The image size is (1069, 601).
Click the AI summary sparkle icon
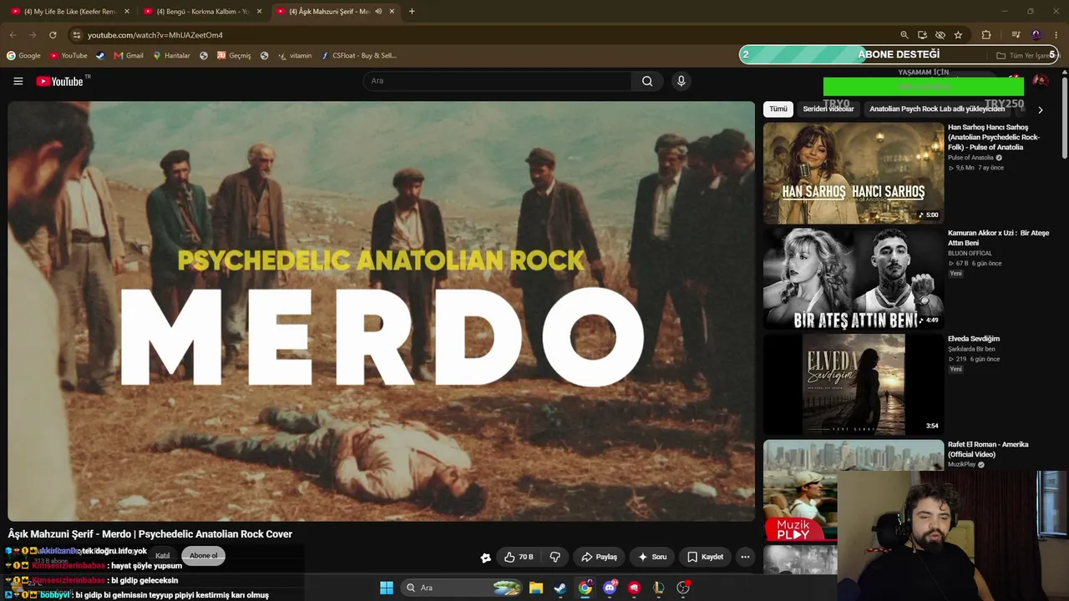pyautogui.click(x=485, y=558)
